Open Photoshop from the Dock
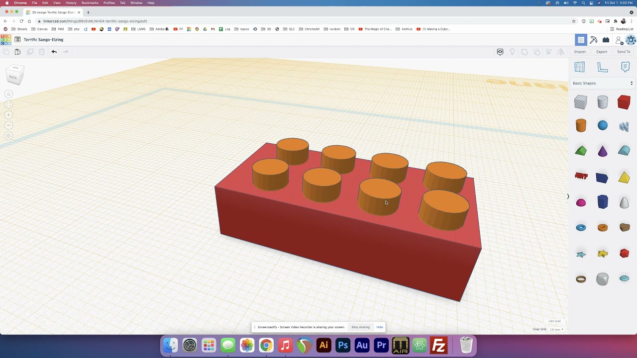Screen dimensions: 637x358 (x=343, y=345)
